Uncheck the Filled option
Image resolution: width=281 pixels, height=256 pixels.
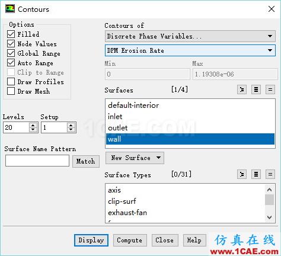[11, 34]
